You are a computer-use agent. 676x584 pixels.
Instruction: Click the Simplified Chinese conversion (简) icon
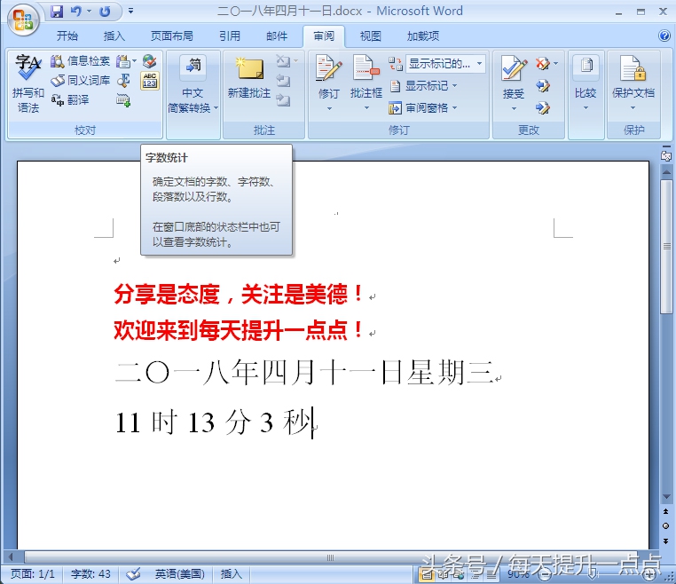[193, 66]
